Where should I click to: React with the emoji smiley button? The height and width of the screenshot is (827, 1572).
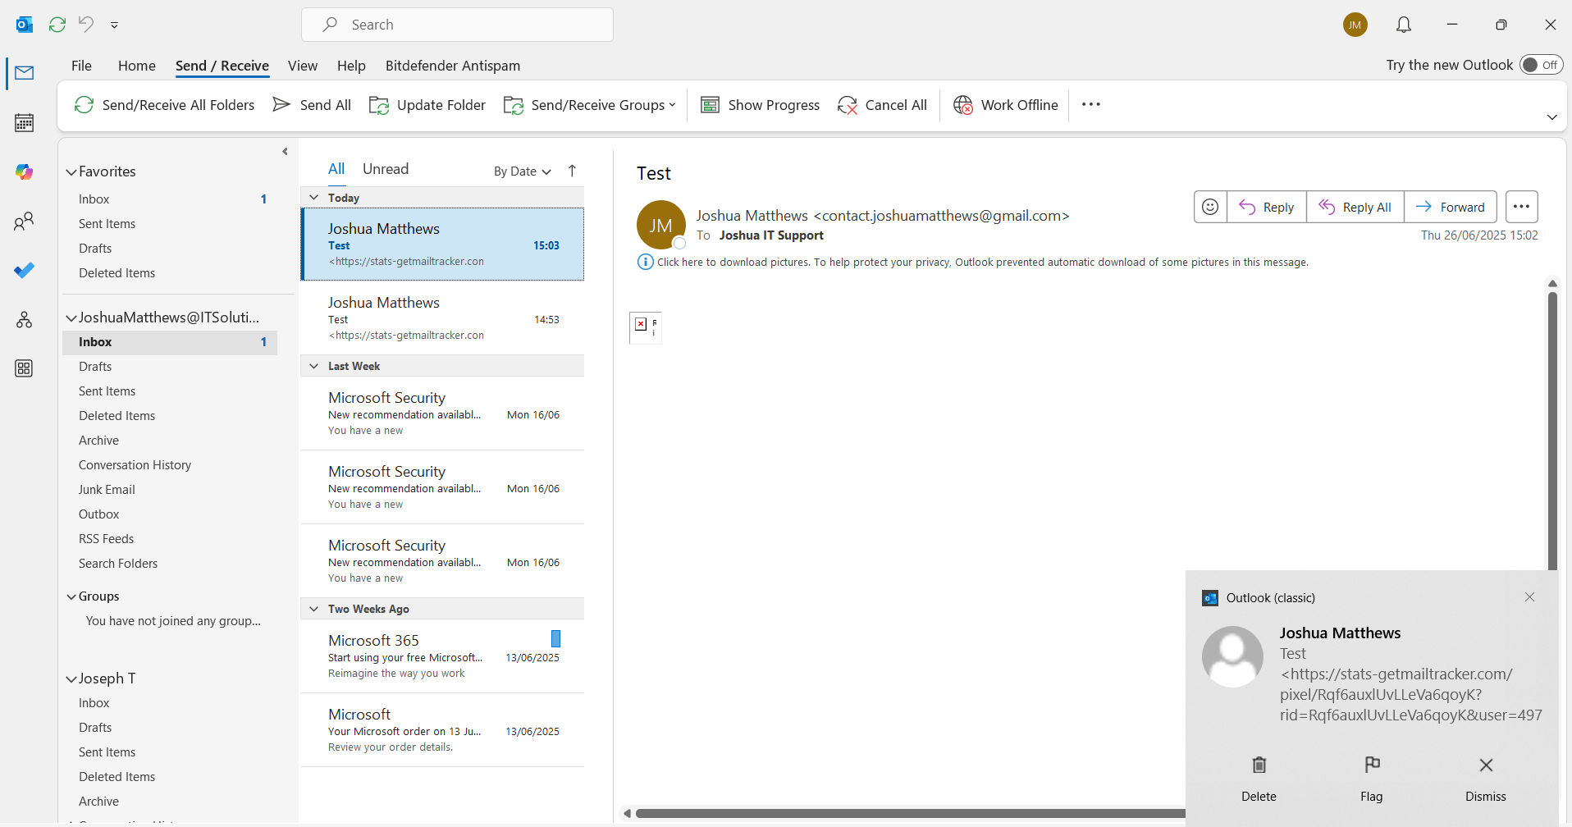[1210, 207]
